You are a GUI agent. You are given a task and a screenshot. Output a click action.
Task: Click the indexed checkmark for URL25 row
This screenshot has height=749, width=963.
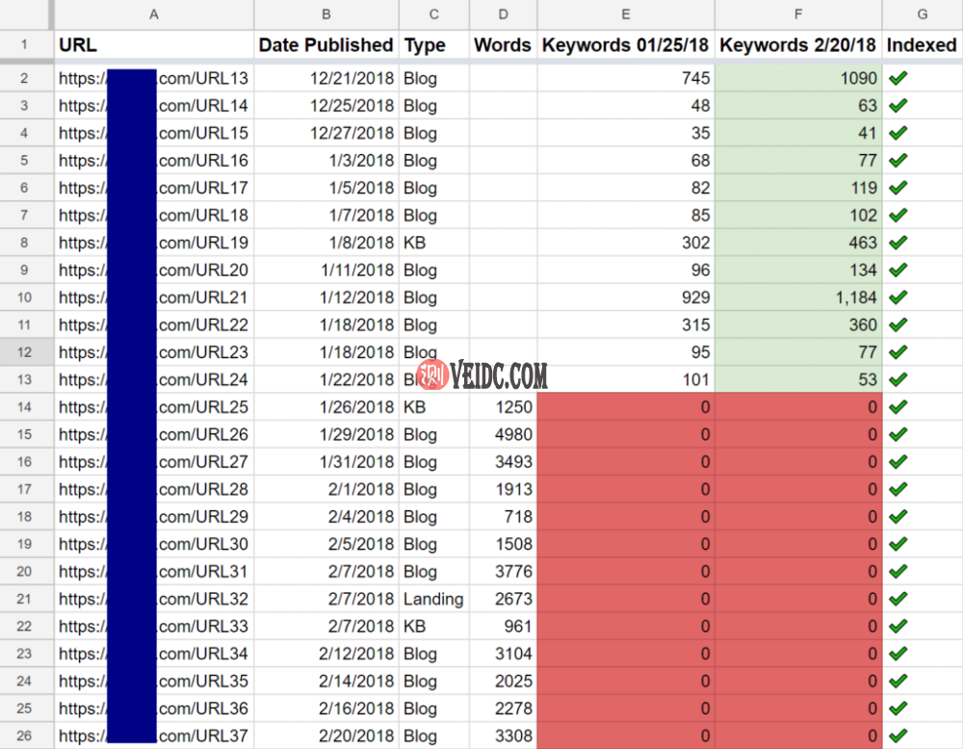pos(898,406)
